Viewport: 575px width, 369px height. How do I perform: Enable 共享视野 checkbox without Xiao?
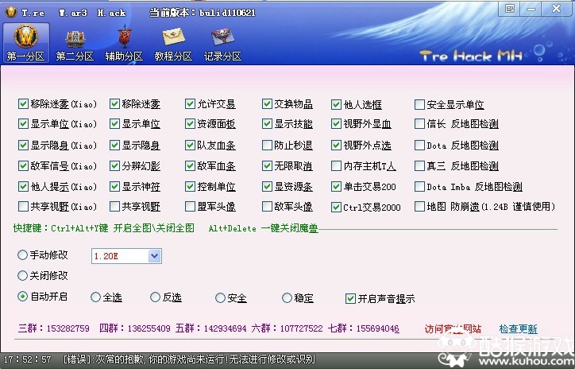pos(114,206)
